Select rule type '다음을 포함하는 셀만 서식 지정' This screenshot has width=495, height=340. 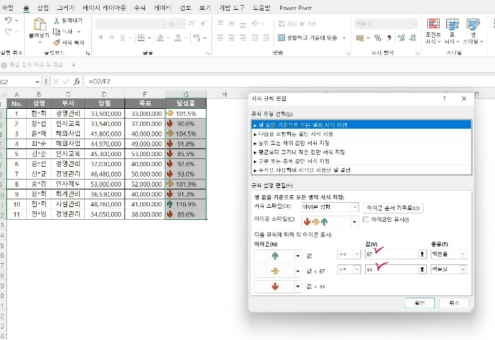coord(361,134)
